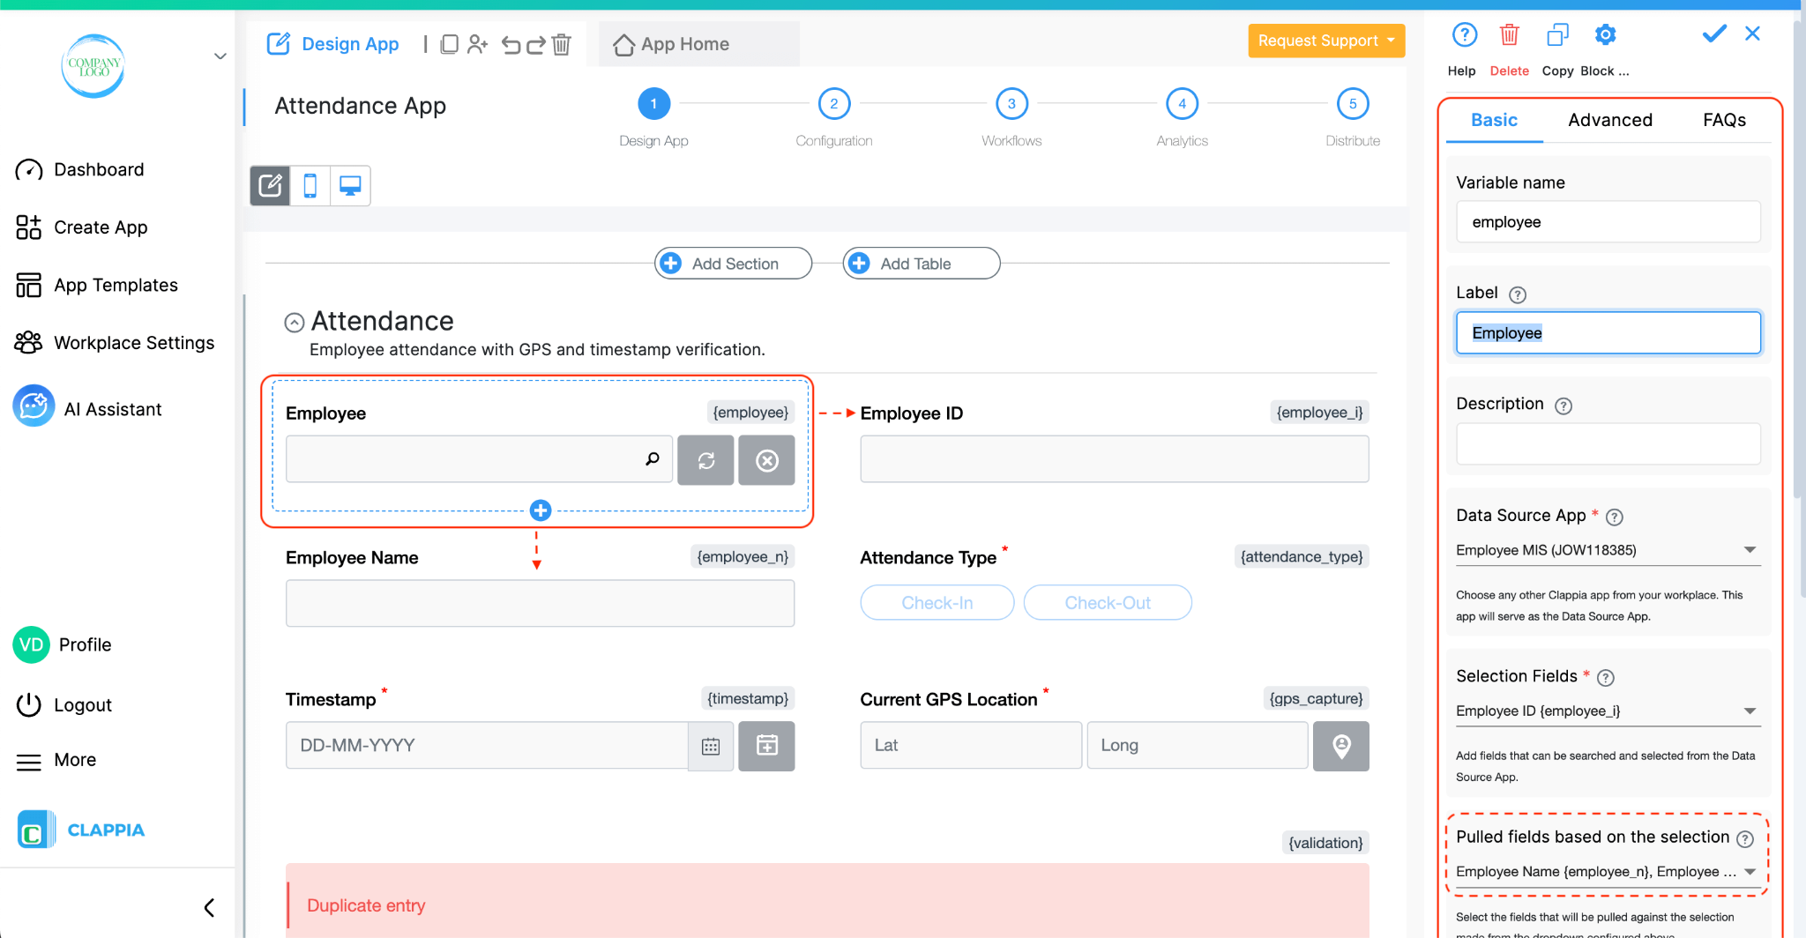The height and width of the screenshot is (938, 1806).
Task: Refresh the Employee field data
Action: coord(705,460)
